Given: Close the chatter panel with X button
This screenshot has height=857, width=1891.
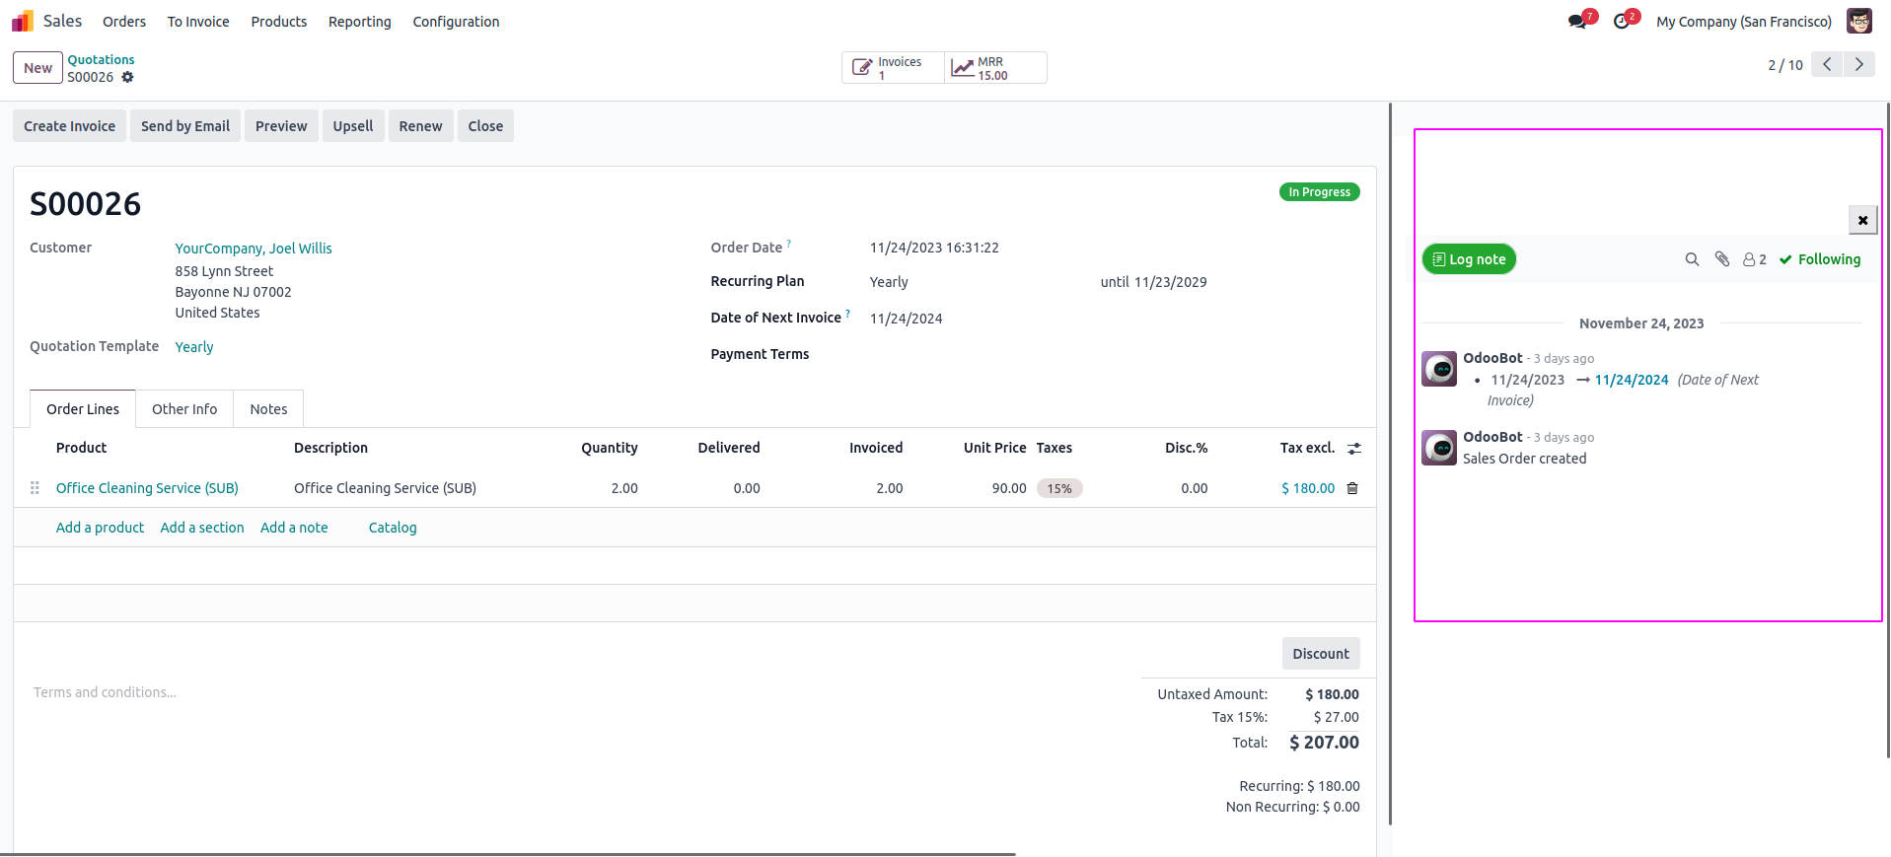Looking at the screenshot, I should pyautogui.click(x=1862, y=220).
